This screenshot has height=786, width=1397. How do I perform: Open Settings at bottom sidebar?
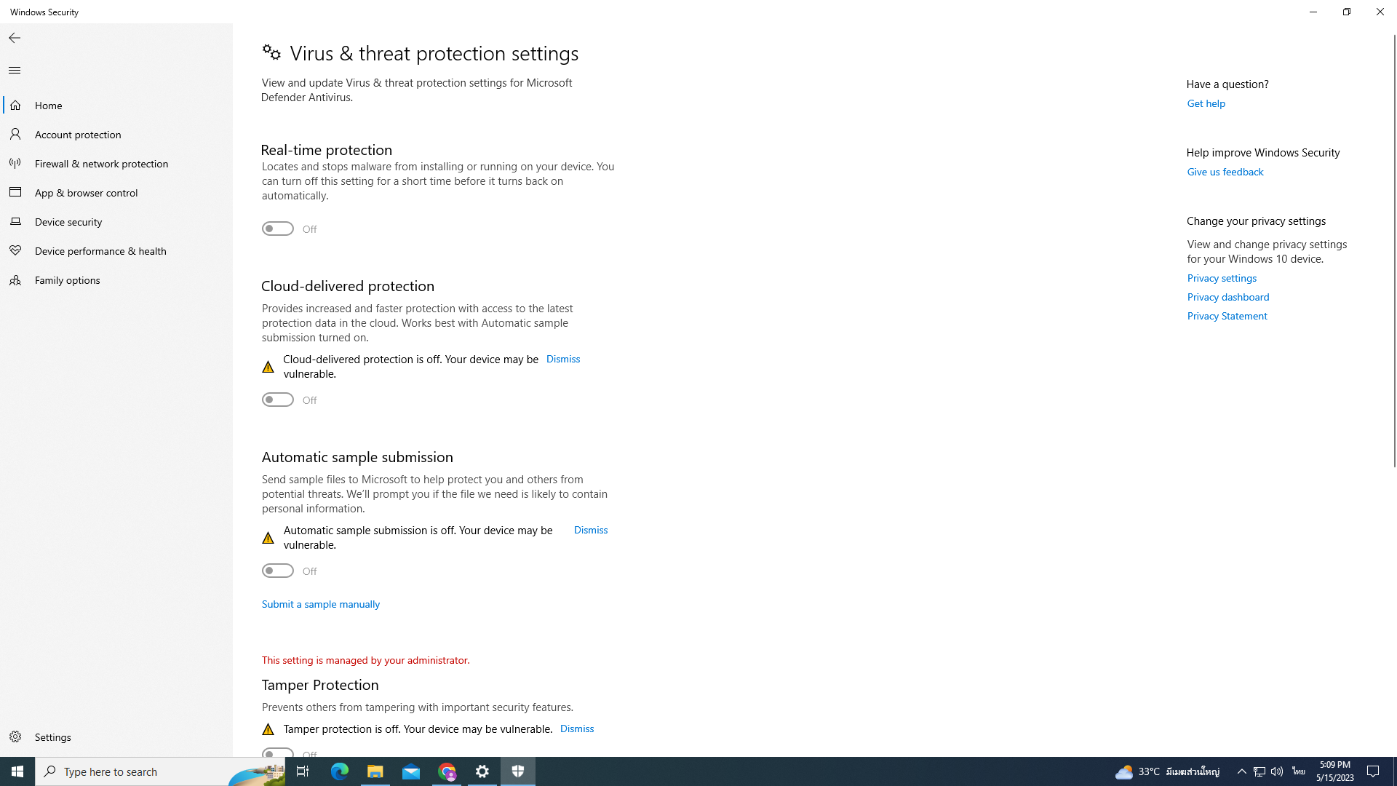click(x=53, y=736)
